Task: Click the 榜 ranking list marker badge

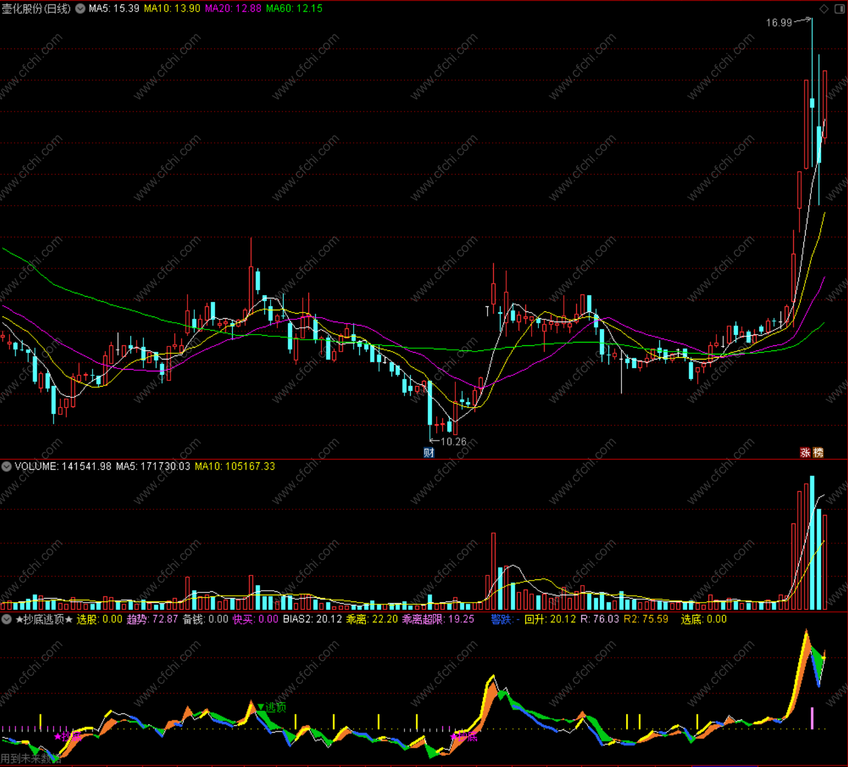Action: (818, 453)
